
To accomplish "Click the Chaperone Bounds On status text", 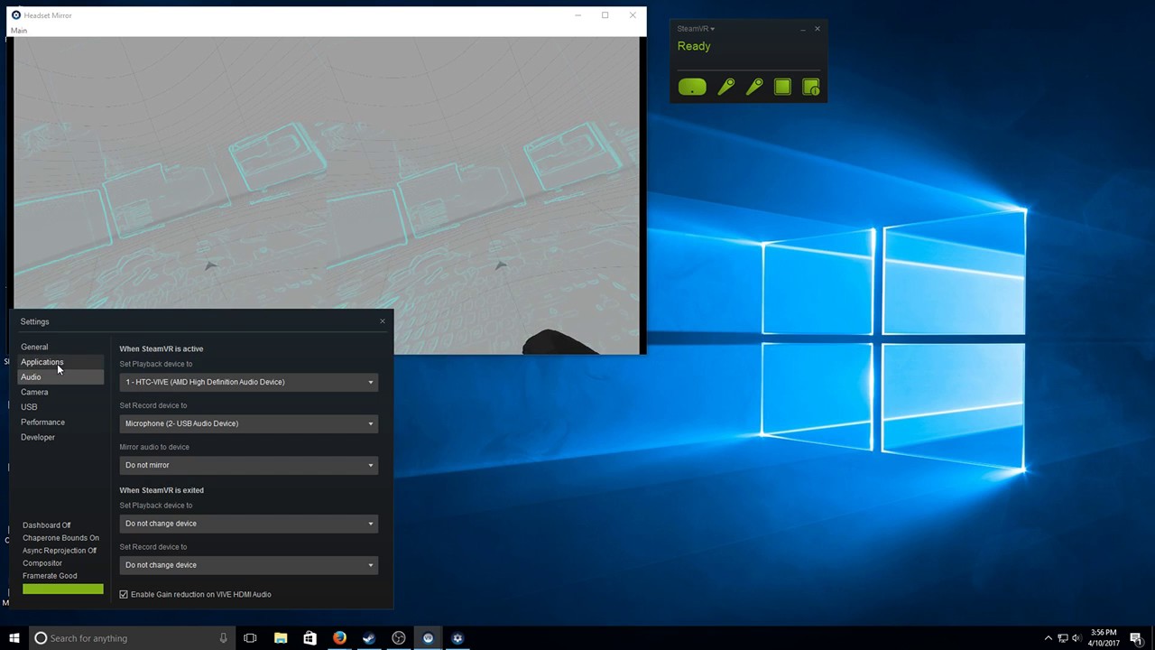I will click(x=60, y=538).
